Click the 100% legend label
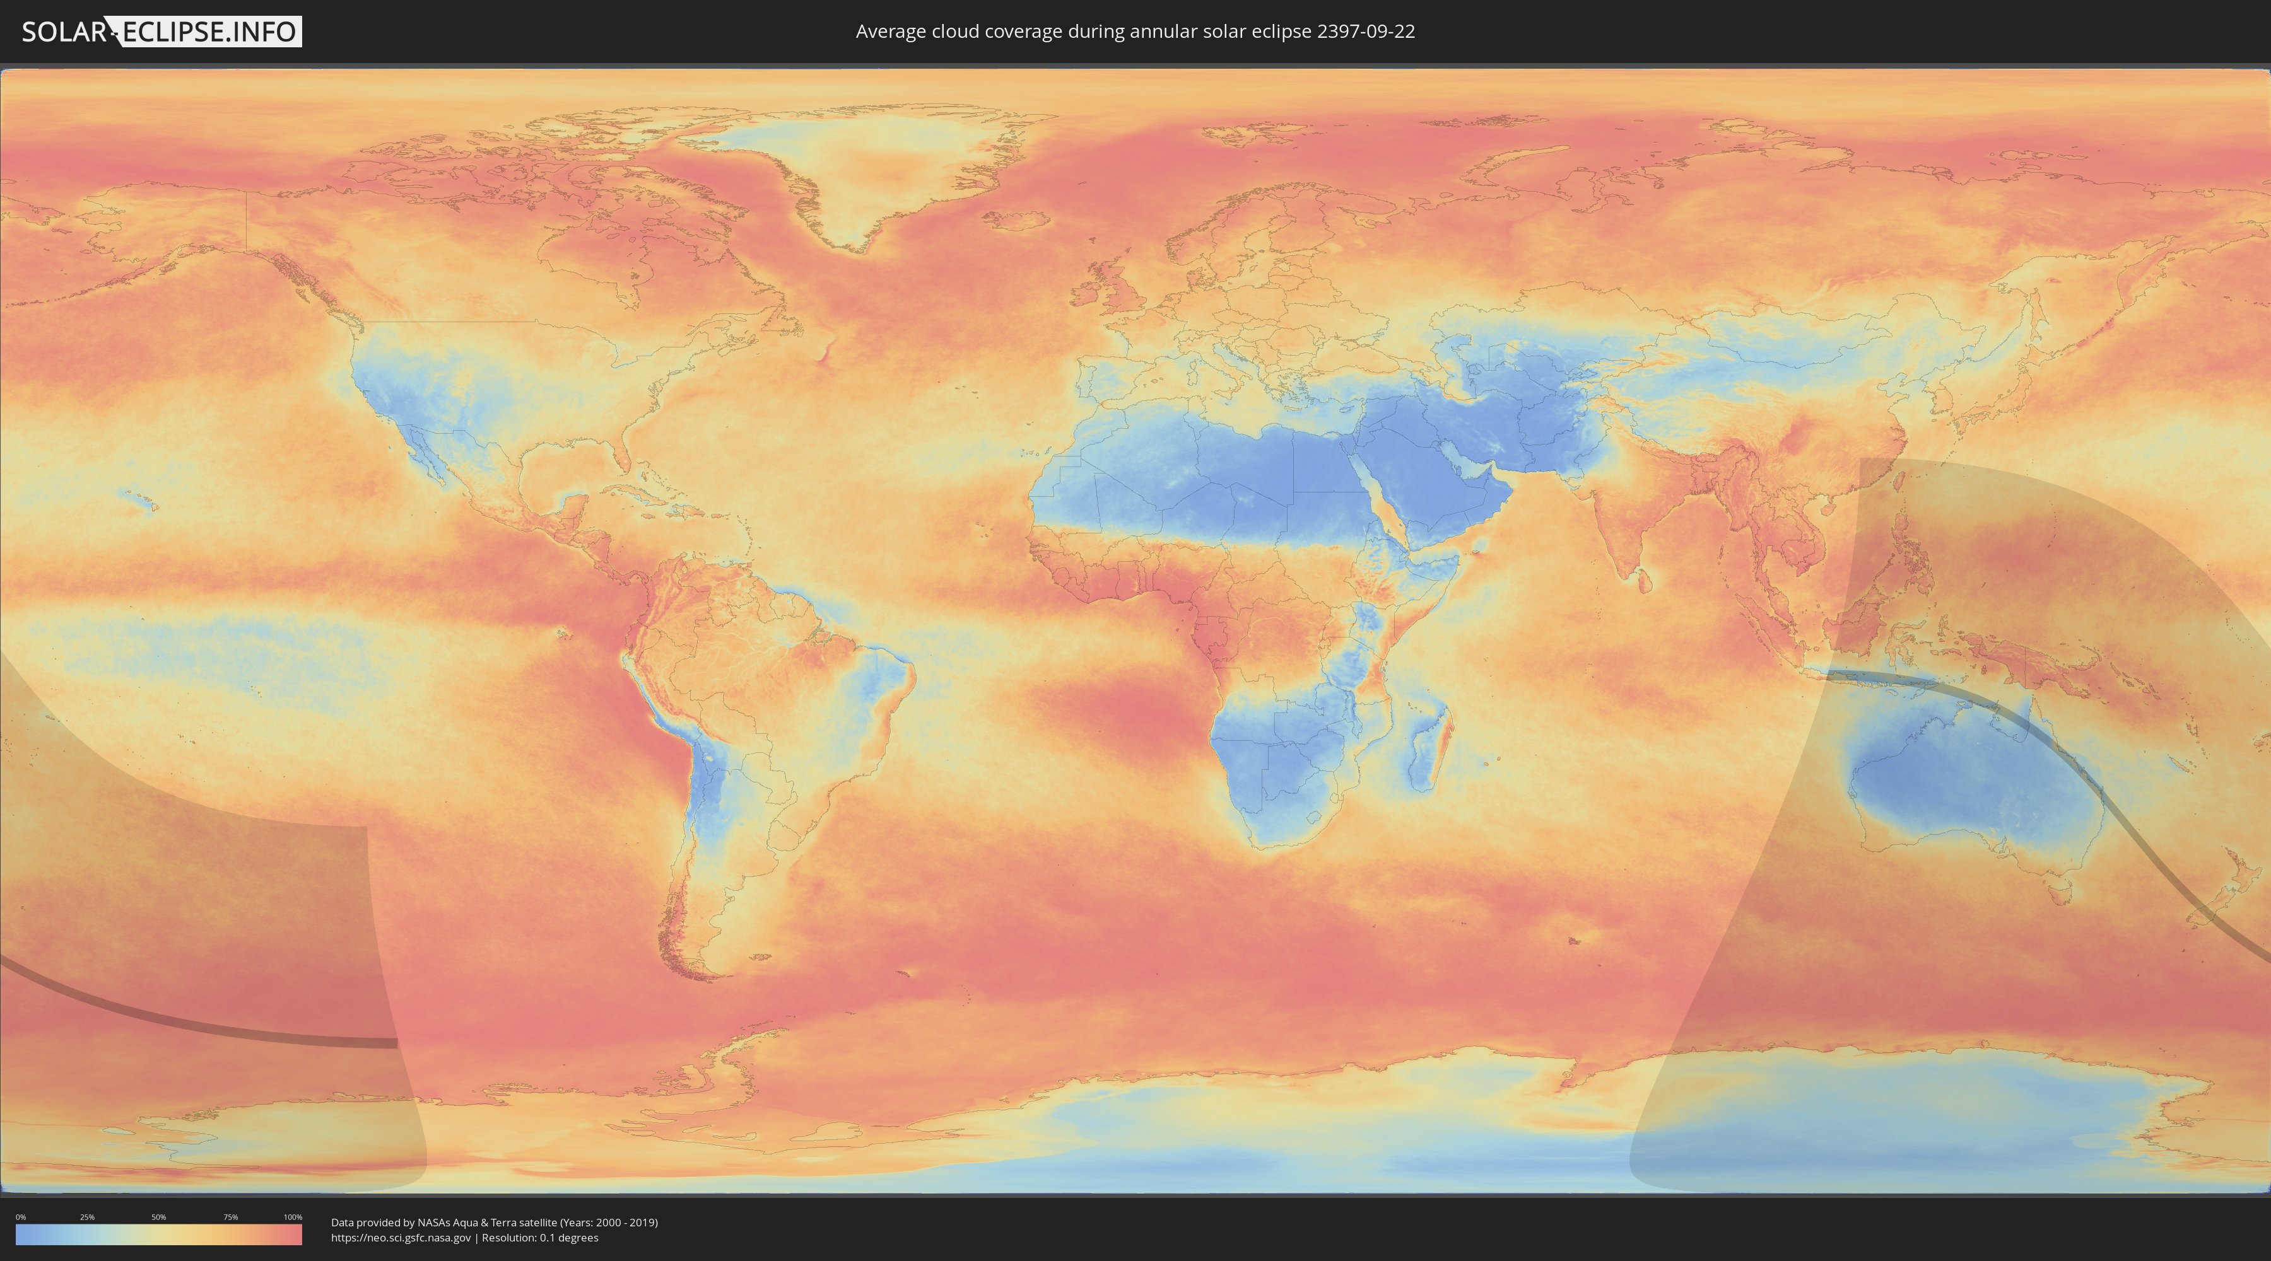Image resolution: width=2271 pixels, height=1261 pixels. 293,1217
